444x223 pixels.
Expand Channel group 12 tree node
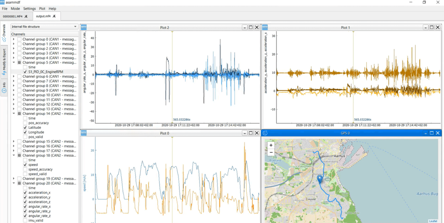[14, 104]
